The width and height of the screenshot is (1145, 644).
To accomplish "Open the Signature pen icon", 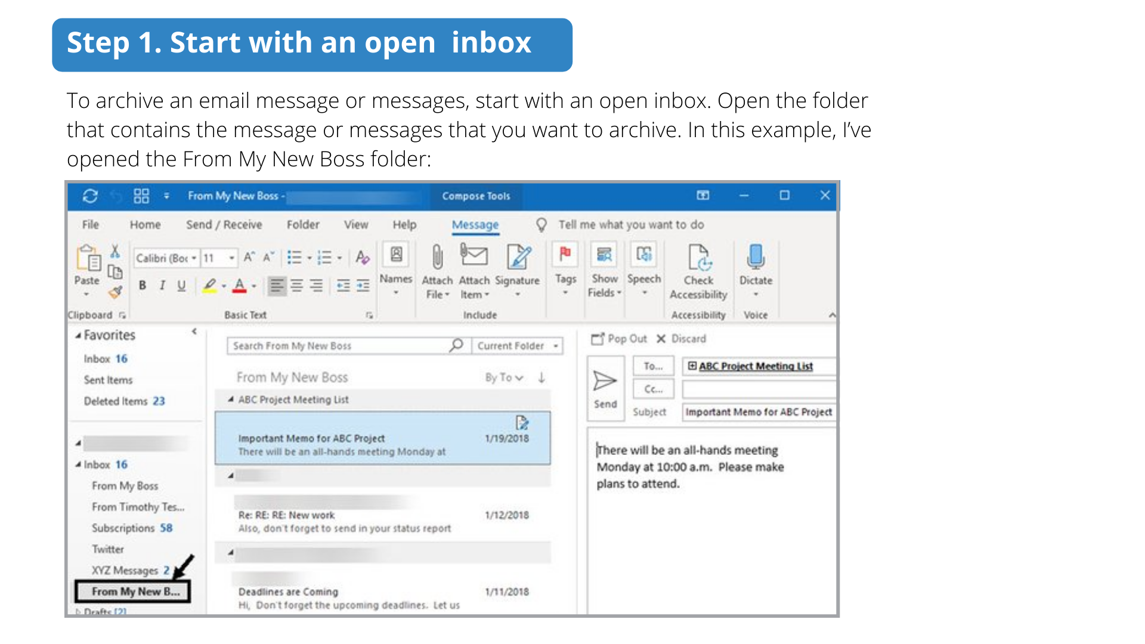I will click(x=518, y=258).
